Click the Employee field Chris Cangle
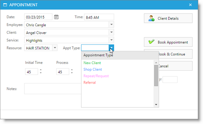203x124 pixels. click(67, 25)
